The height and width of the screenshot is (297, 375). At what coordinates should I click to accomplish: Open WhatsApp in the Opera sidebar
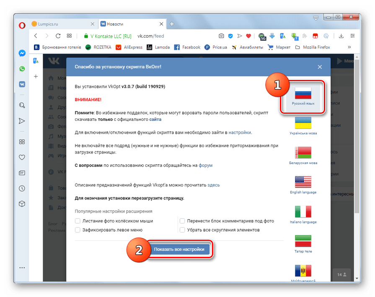(22, 69)
